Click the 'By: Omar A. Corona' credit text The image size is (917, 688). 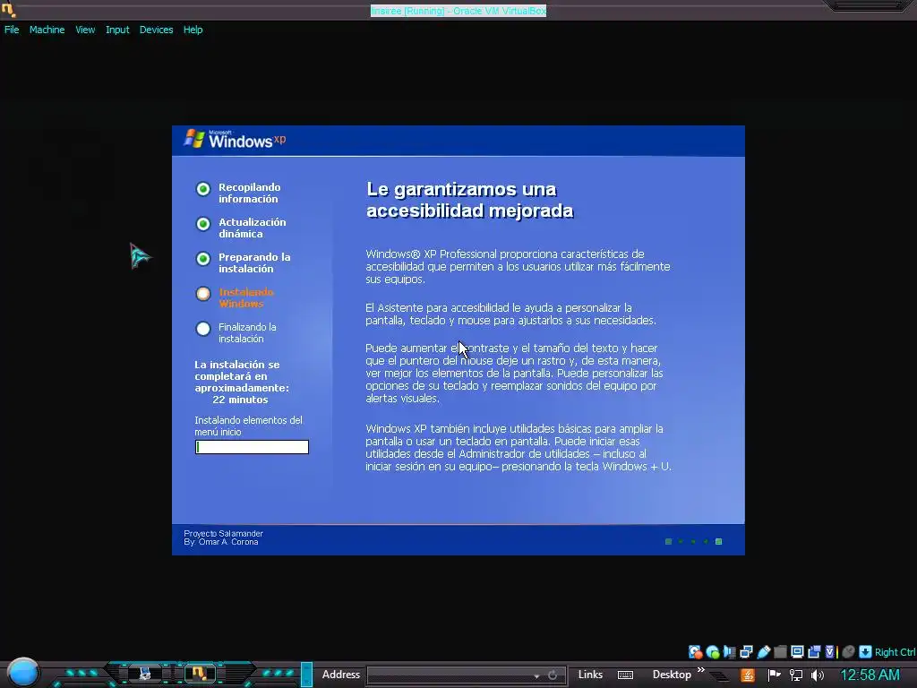pyautogui.click(x=221, y=542)
